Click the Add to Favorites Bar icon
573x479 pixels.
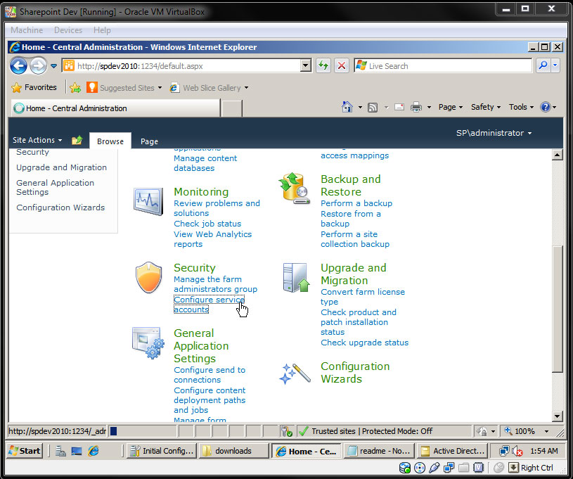(75, 88)
